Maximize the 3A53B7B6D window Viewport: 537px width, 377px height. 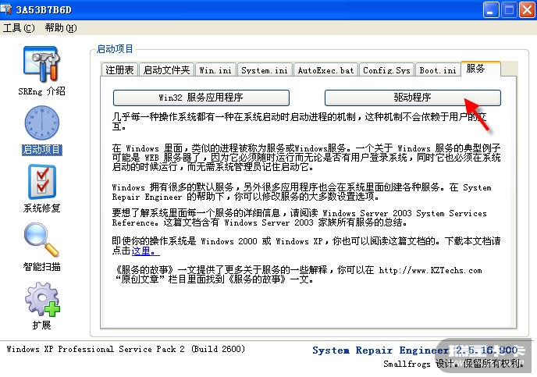click(509, 9)
